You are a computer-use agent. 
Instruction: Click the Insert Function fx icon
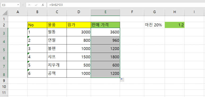(x=43, y=5)
